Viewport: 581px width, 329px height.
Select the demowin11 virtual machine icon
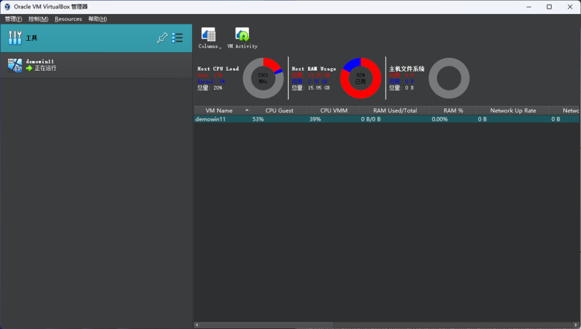[15, 65]
